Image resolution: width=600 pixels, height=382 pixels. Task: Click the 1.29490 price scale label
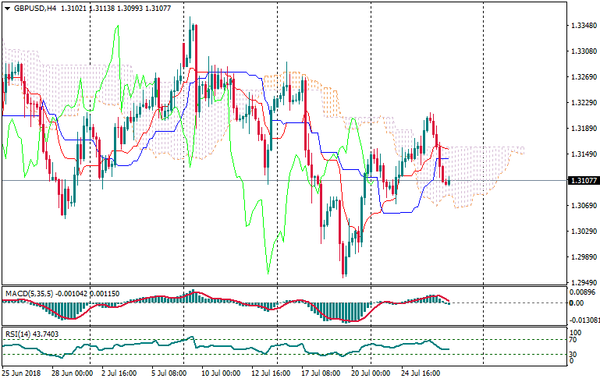tap(582, 283)
